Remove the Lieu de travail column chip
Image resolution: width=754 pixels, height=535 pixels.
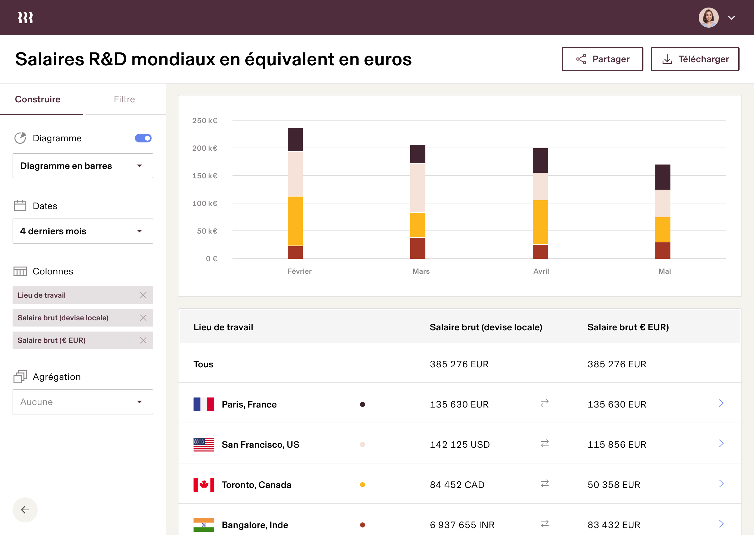tap(143, 295)
